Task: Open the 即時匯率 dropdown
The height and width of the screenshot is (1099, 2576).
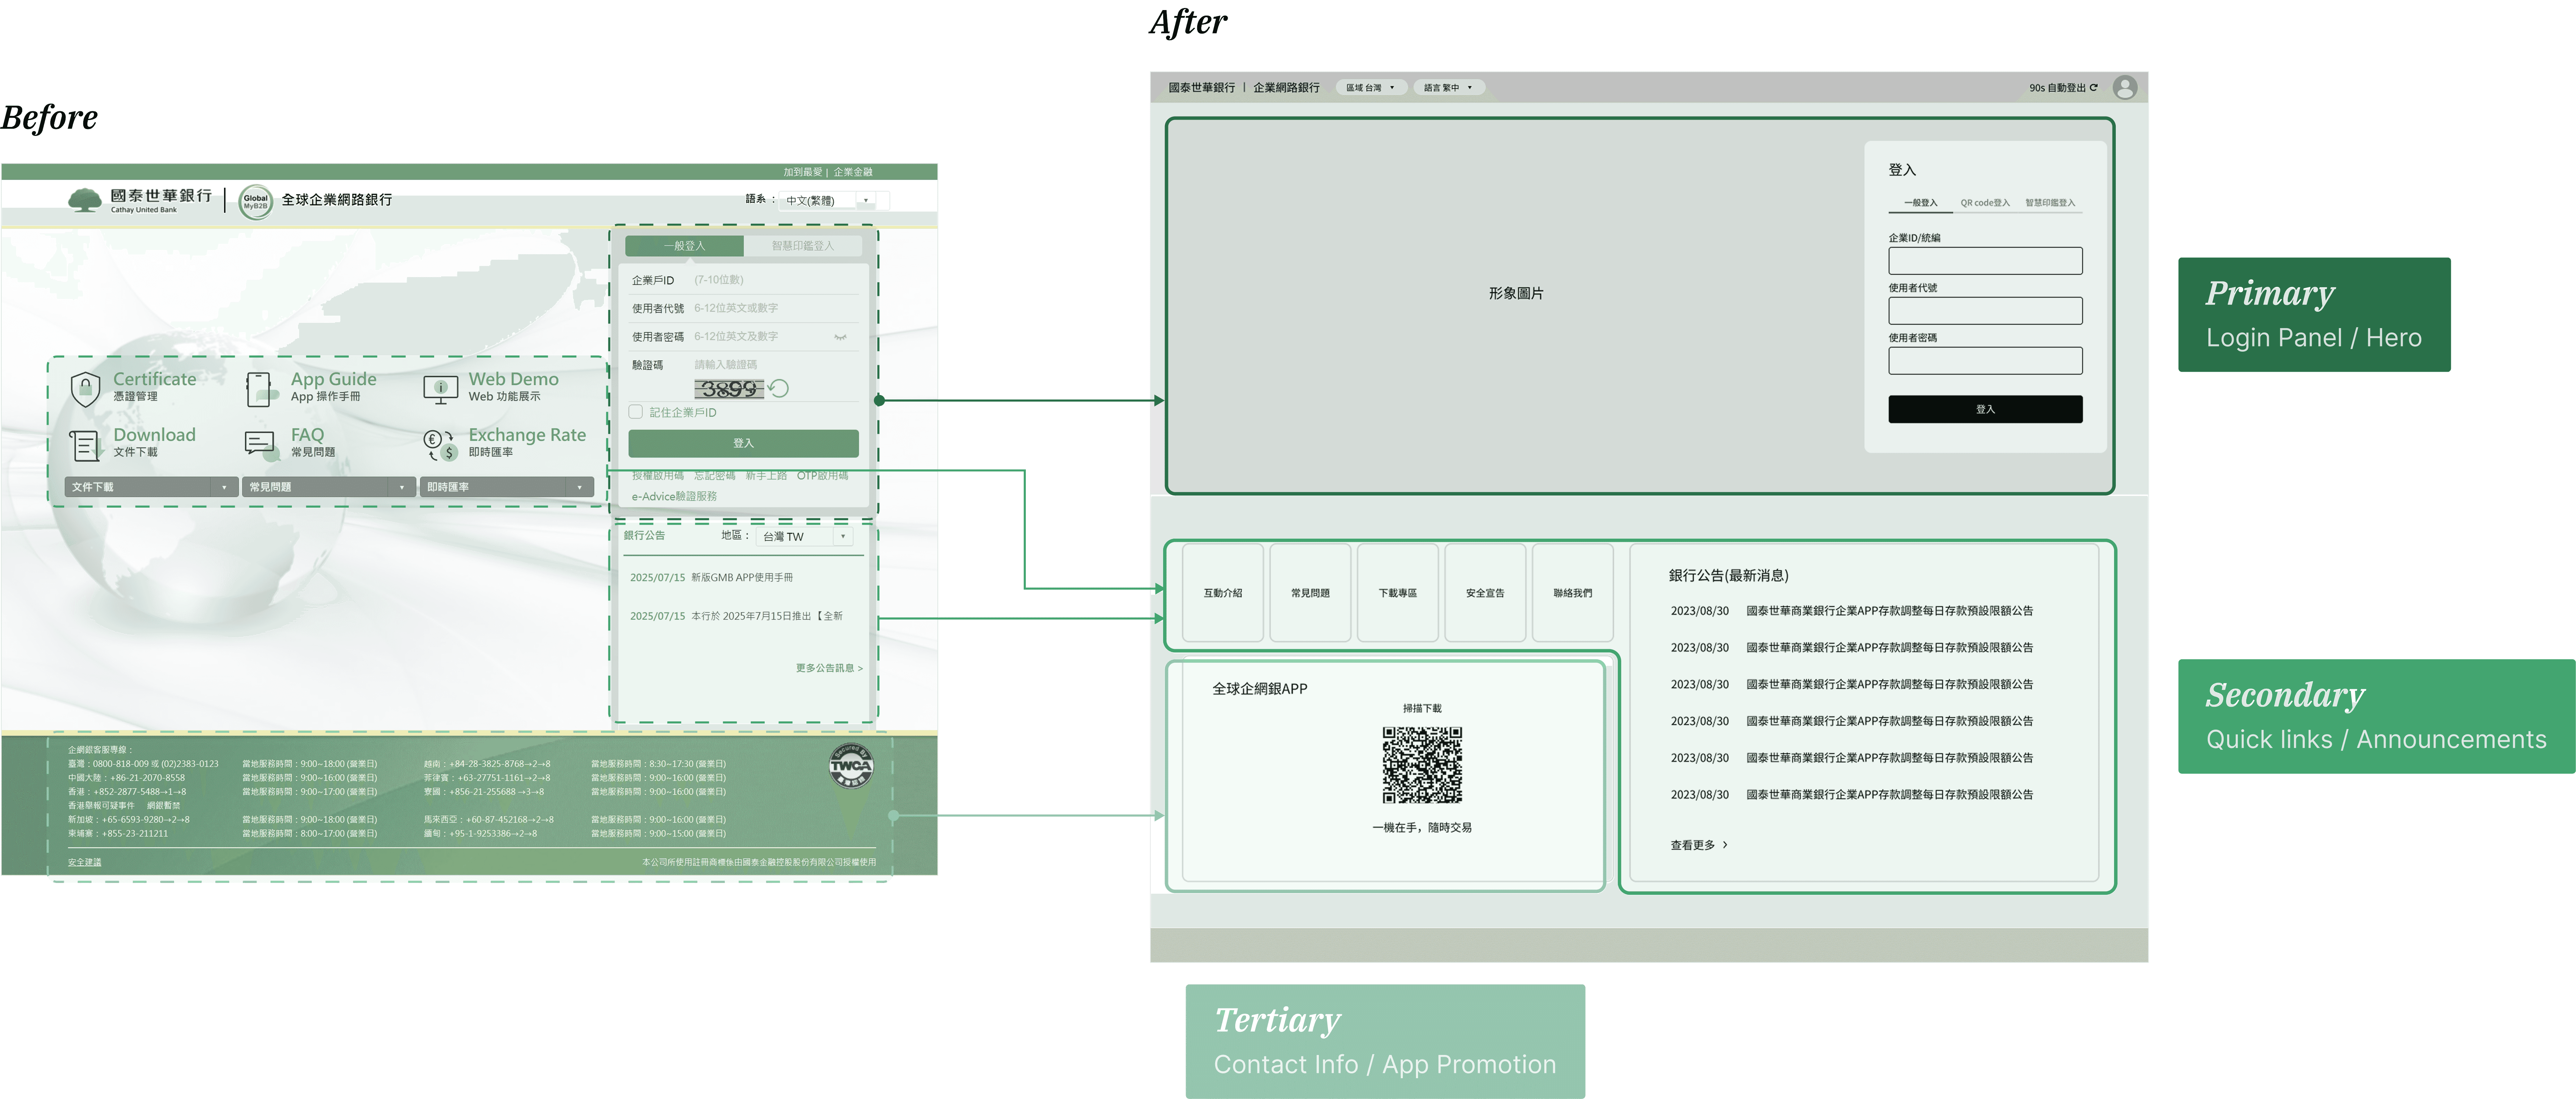Action: pyautogui.click(x=506, y=487)
